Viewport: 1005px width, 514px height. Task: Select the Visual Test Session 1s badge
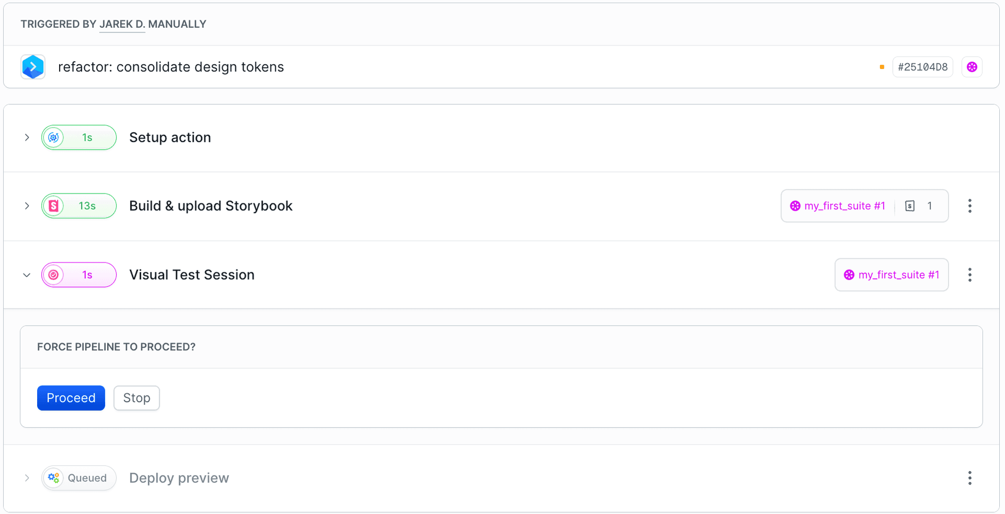coord(79,275)
